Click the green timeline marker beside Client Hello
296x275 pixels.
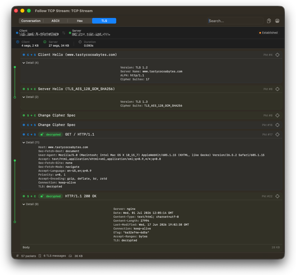coord(15,67)
